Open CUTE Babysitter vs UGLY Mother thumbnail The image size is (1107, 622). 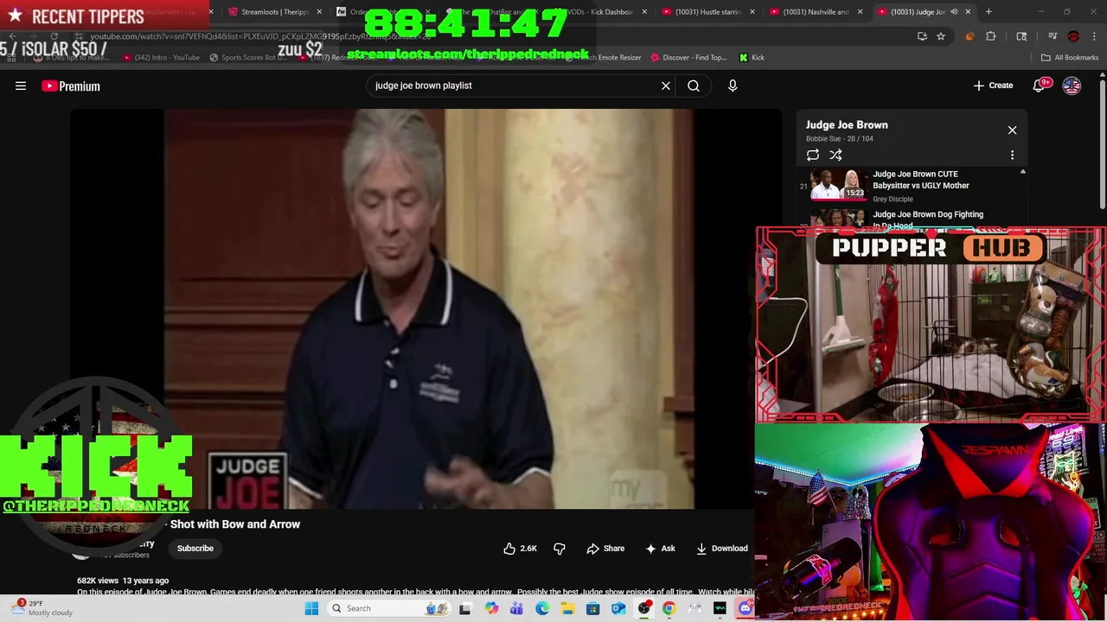tap(839, 185)
